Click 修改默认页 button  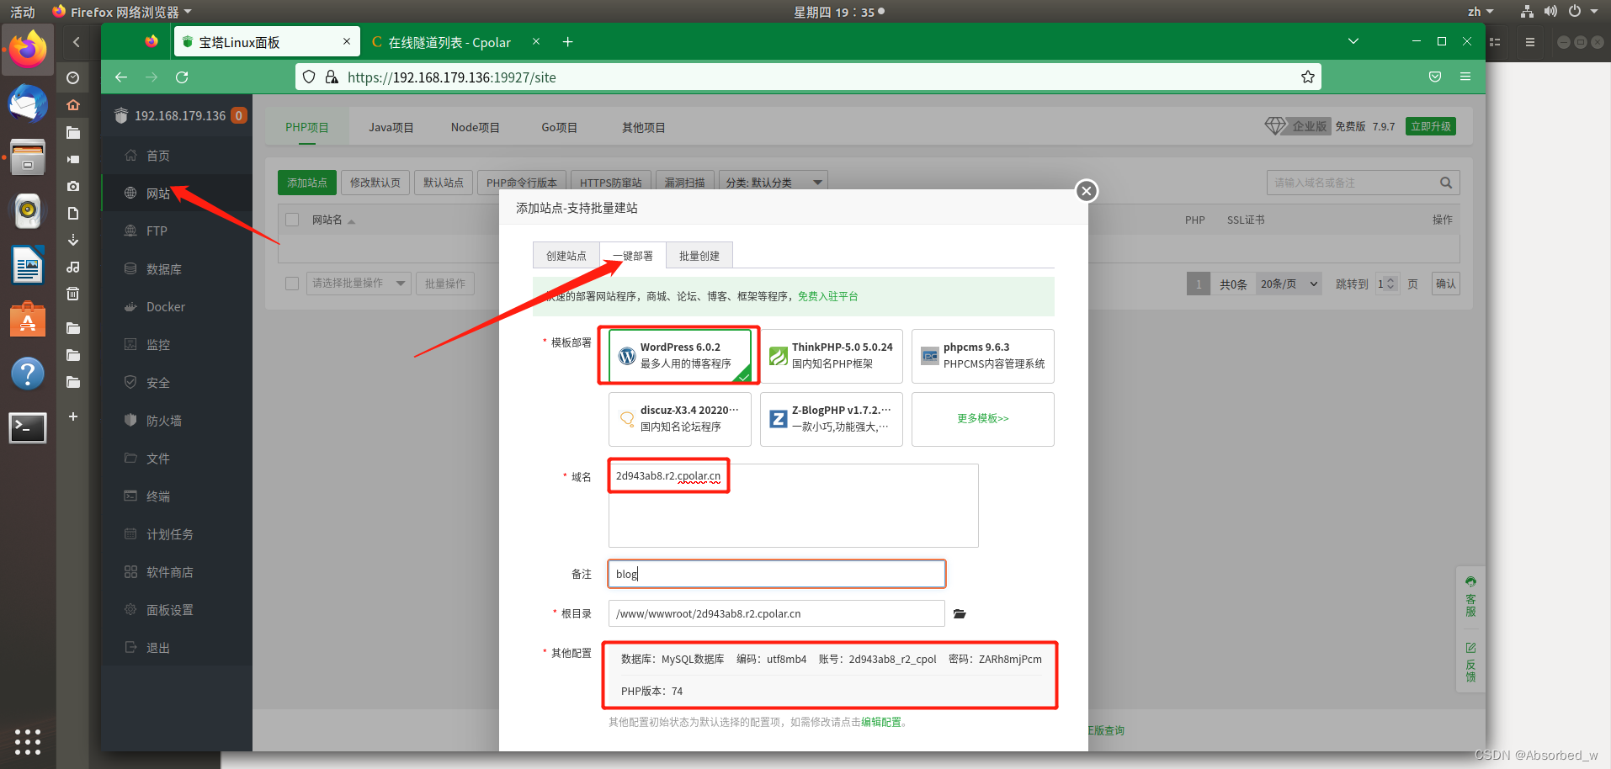point(375,183)
